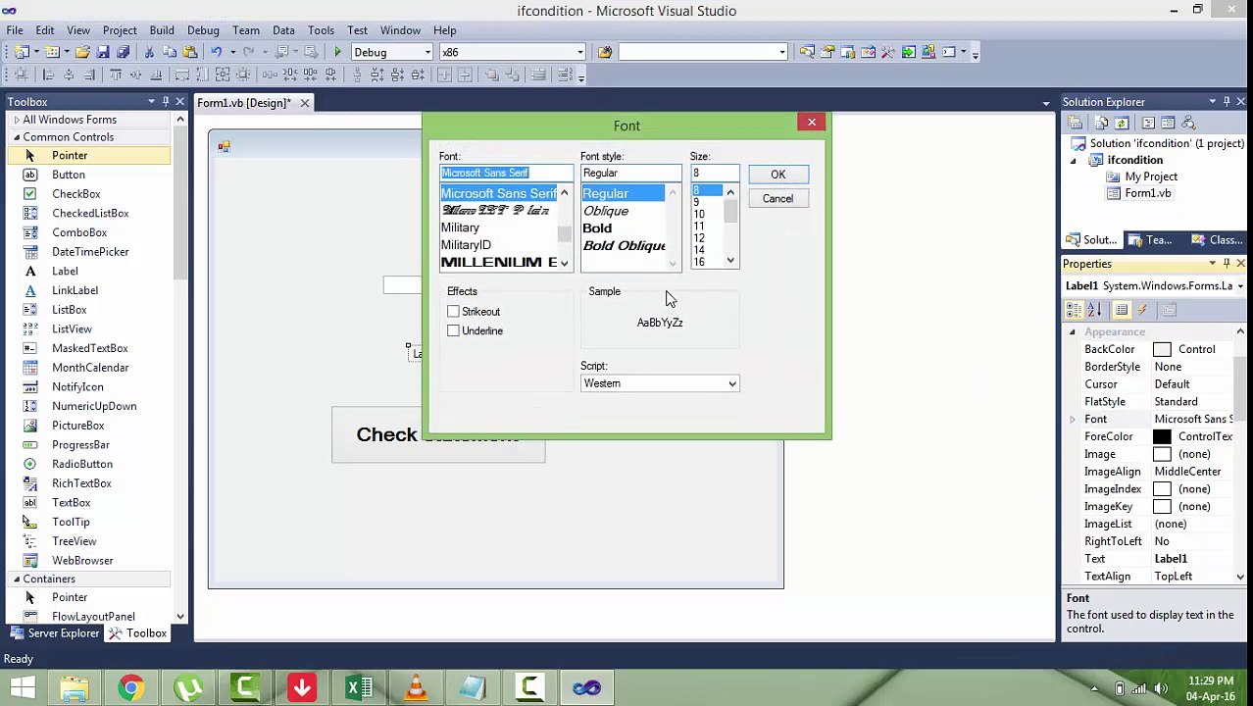Click the Cut scissors icon
Screen dimensions: 1253x706
(149, 52)
